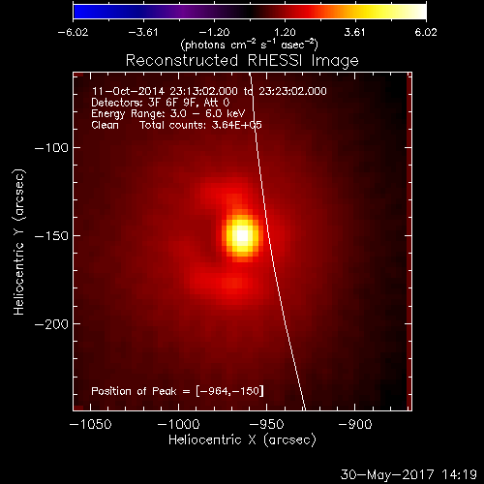Click the 'Reconstructed RHESSI Image' title
The width and height of the screenshot is (484, 484).
(242, 61)
